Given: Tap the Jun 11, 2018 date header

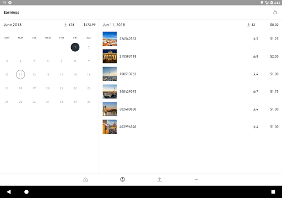Looking at the screenshot, I should tap(114, 25).
